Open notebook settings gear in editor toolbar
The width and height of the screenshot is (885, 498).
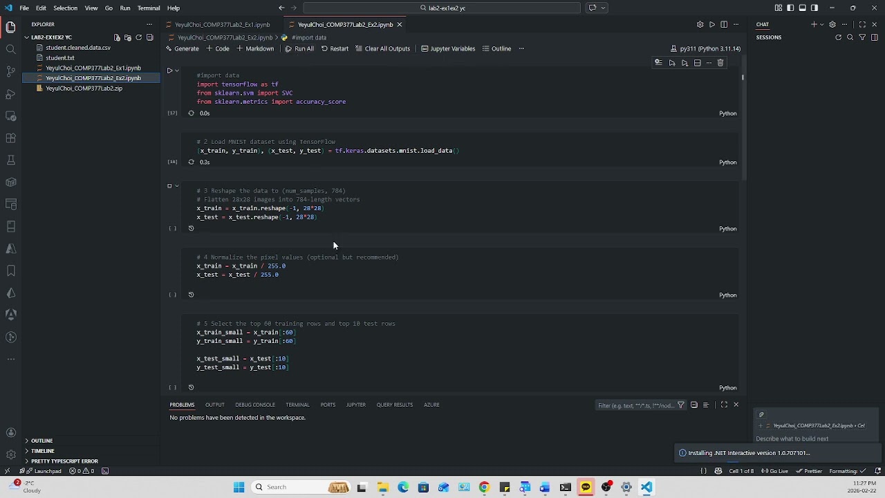[x=700, y=25]
